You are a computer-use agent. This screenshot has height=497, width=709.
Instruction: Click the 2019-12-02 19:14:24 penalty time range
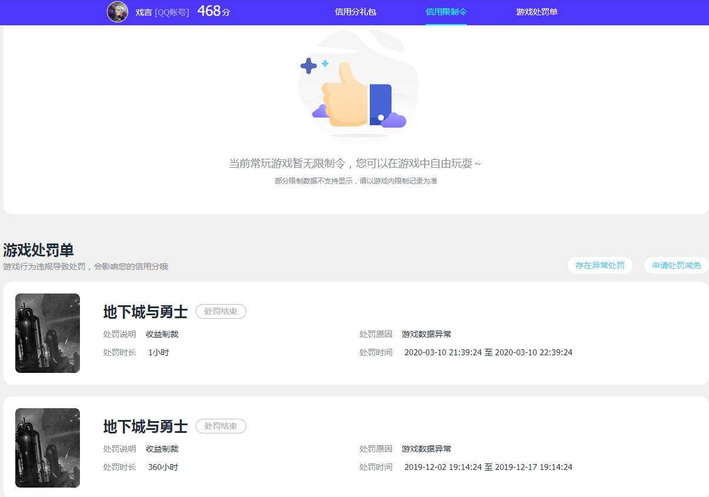pyautogui.click(x=489, y=467)
